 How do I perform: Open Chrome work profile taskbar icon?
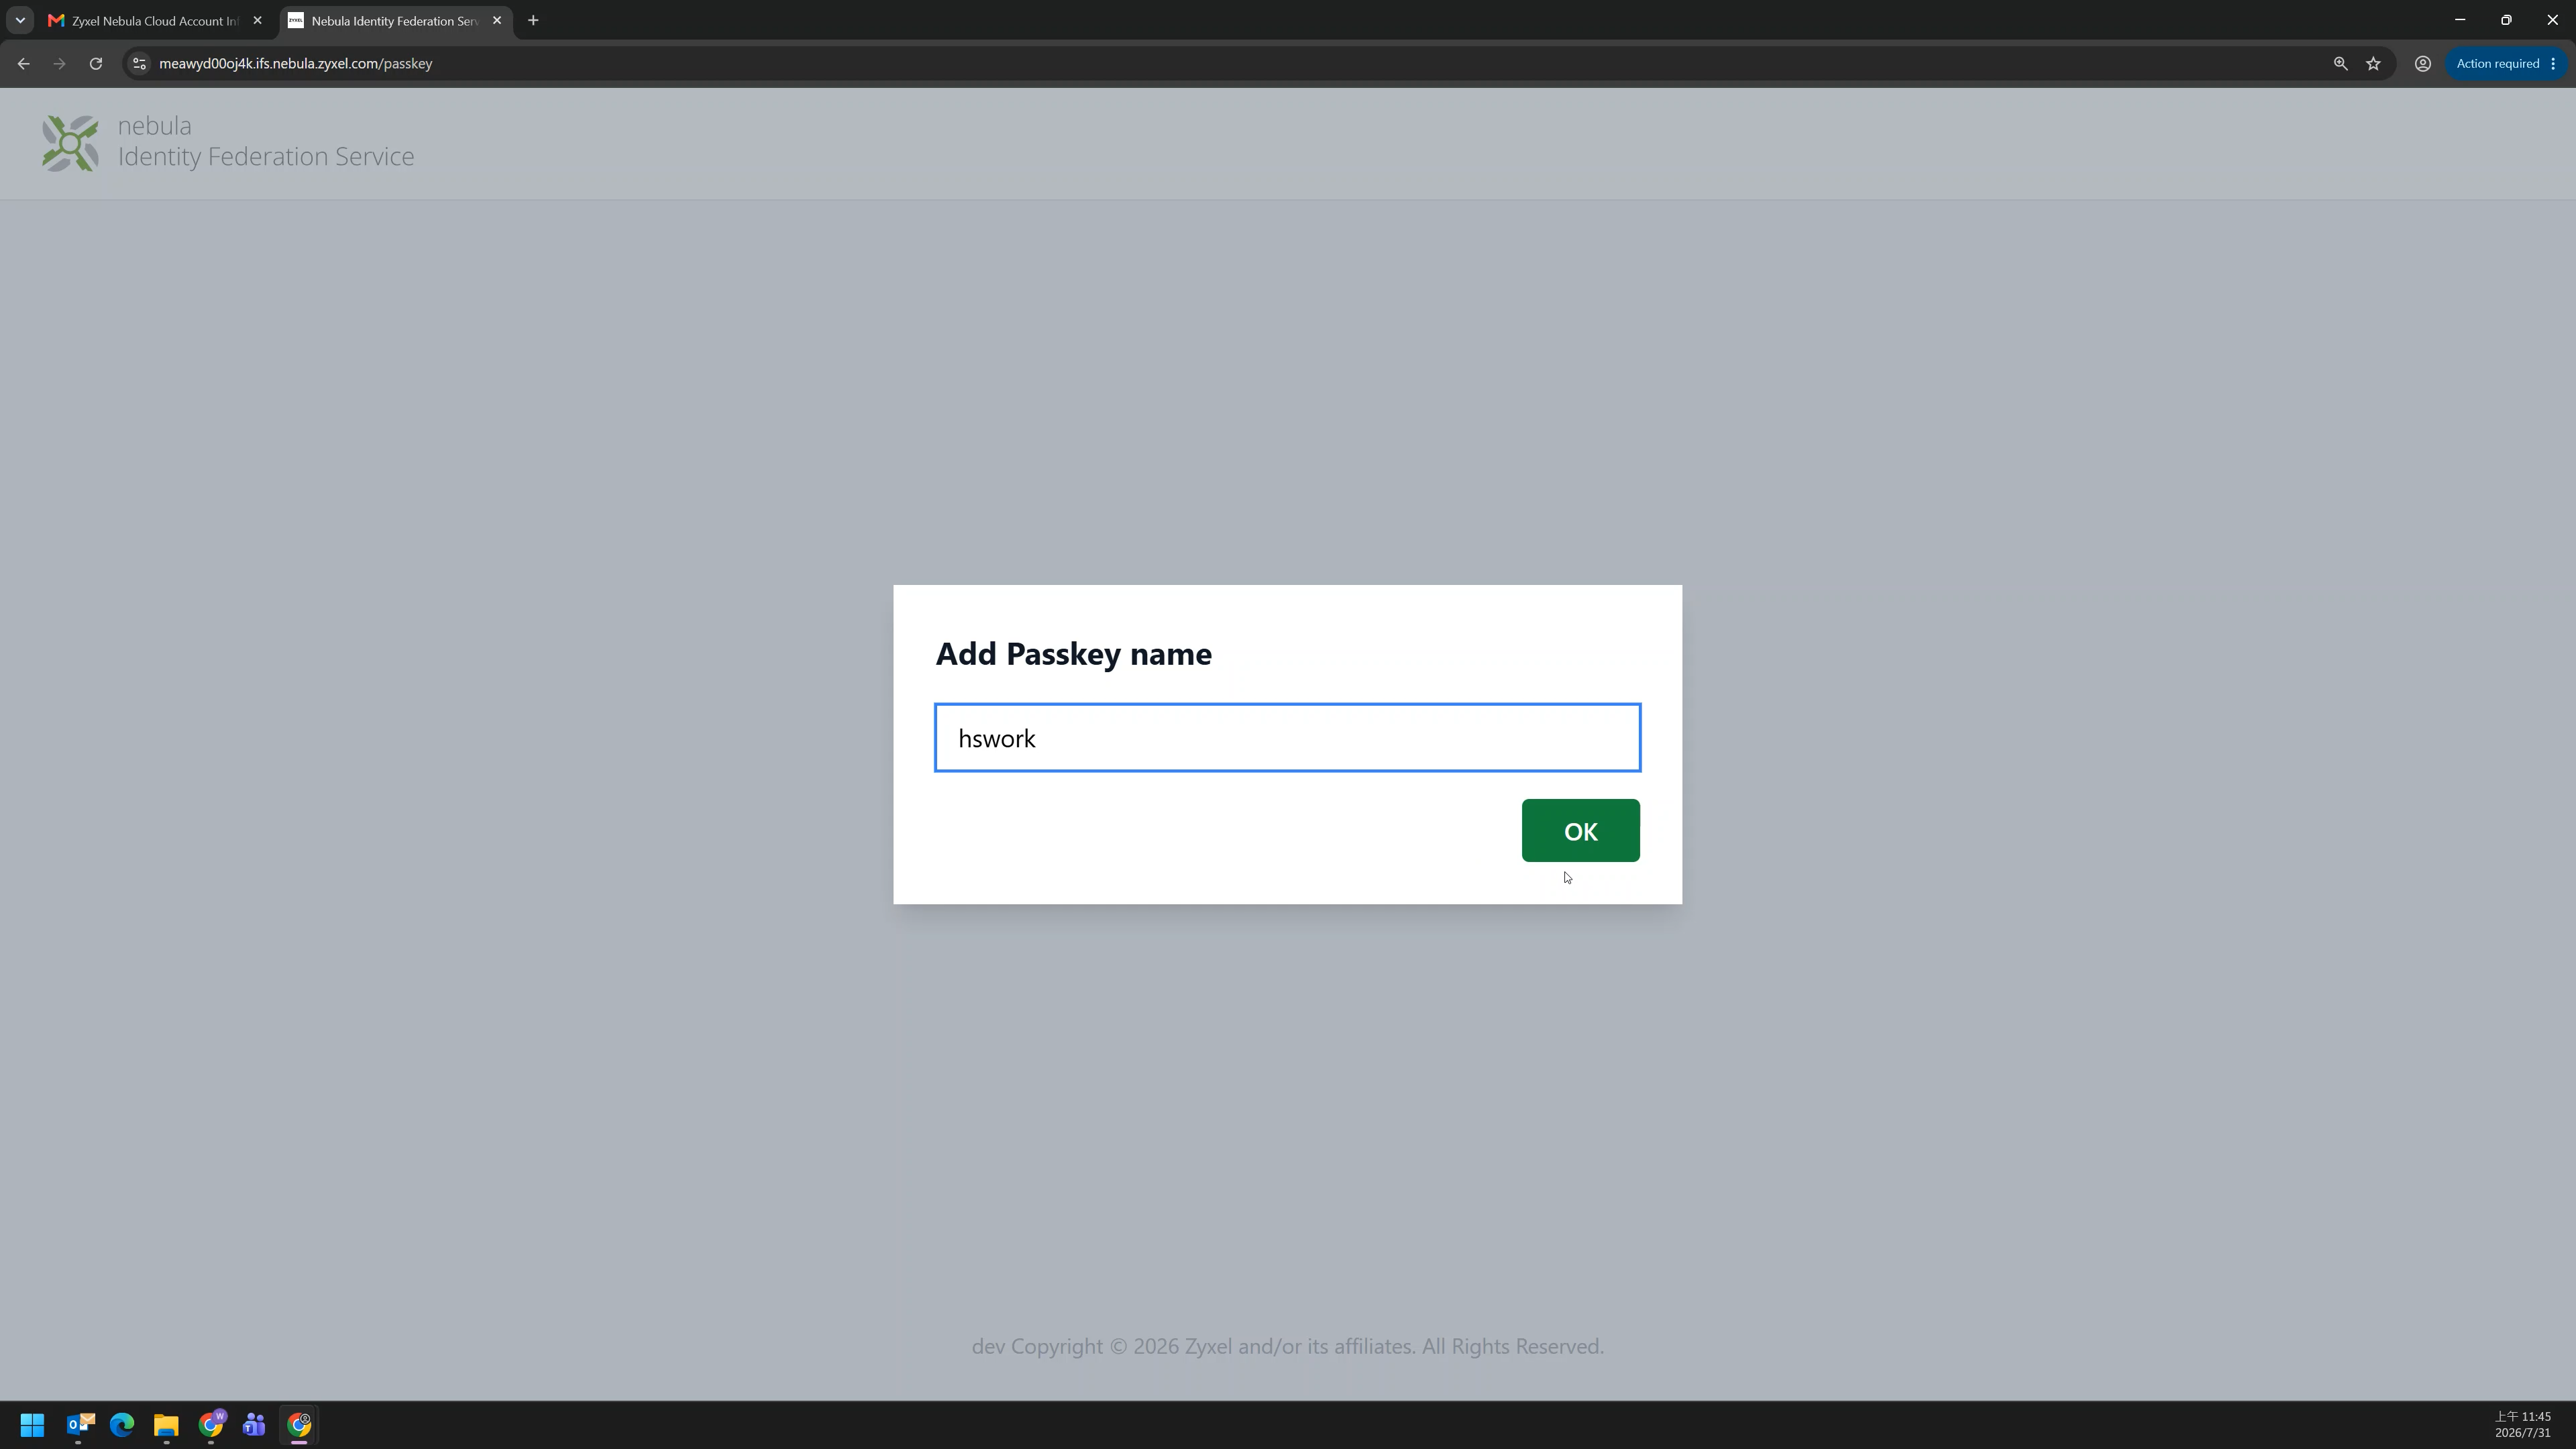click(x=211, y=1424)
